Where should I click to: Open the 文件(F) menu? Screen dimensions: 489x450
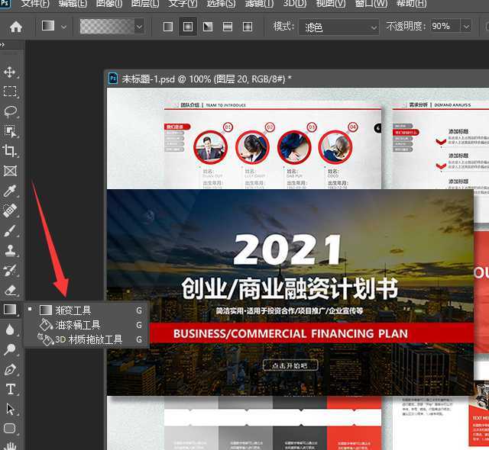(35, 4)
